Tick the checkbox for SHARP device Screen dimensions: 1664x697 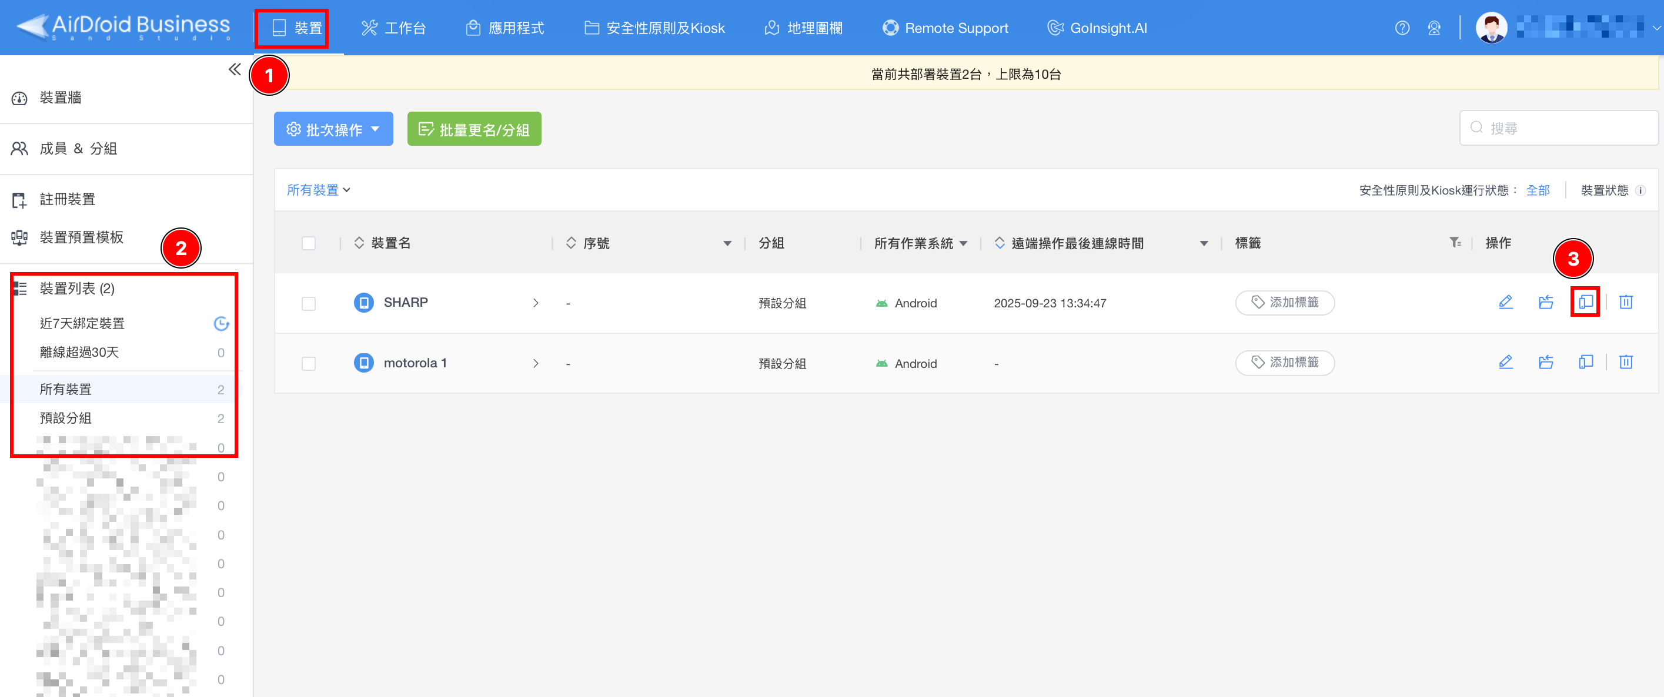(x=309, y=303)
